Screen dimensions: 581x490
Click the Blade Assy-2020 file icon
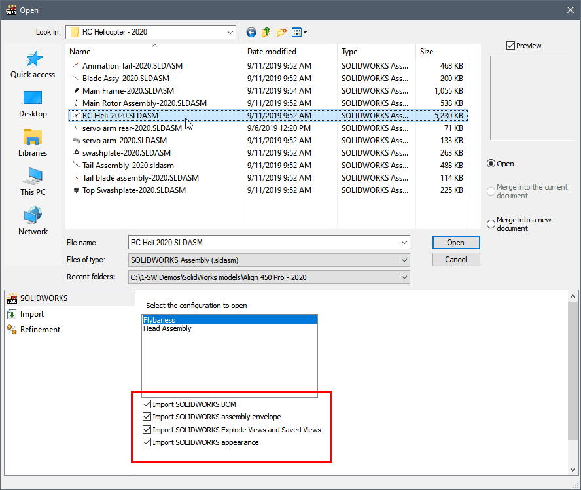click(x=76, y=78)
